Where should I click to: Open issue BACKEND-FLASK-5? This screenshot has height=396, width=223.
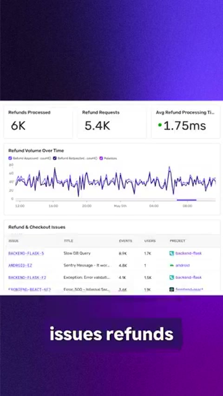[26, 253]
